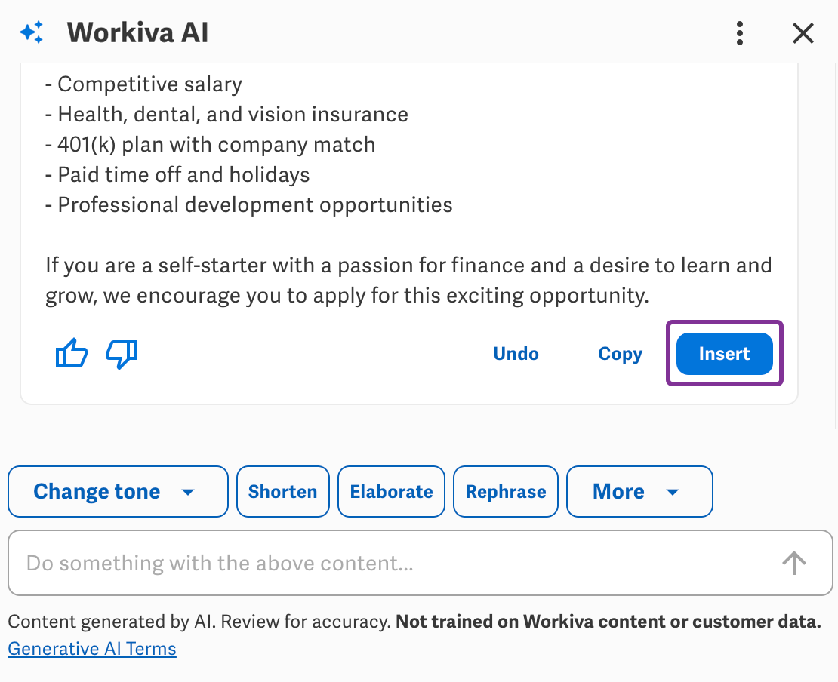Open tone selection chevron

187,491
